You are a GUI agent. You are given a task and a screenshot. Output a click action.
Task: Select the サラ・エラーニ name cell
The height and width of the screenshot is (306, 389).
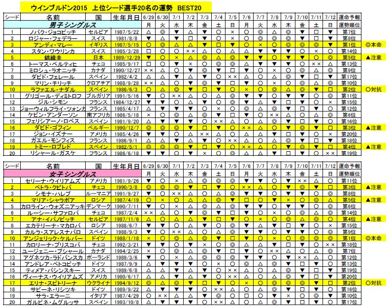coord(53,296)
